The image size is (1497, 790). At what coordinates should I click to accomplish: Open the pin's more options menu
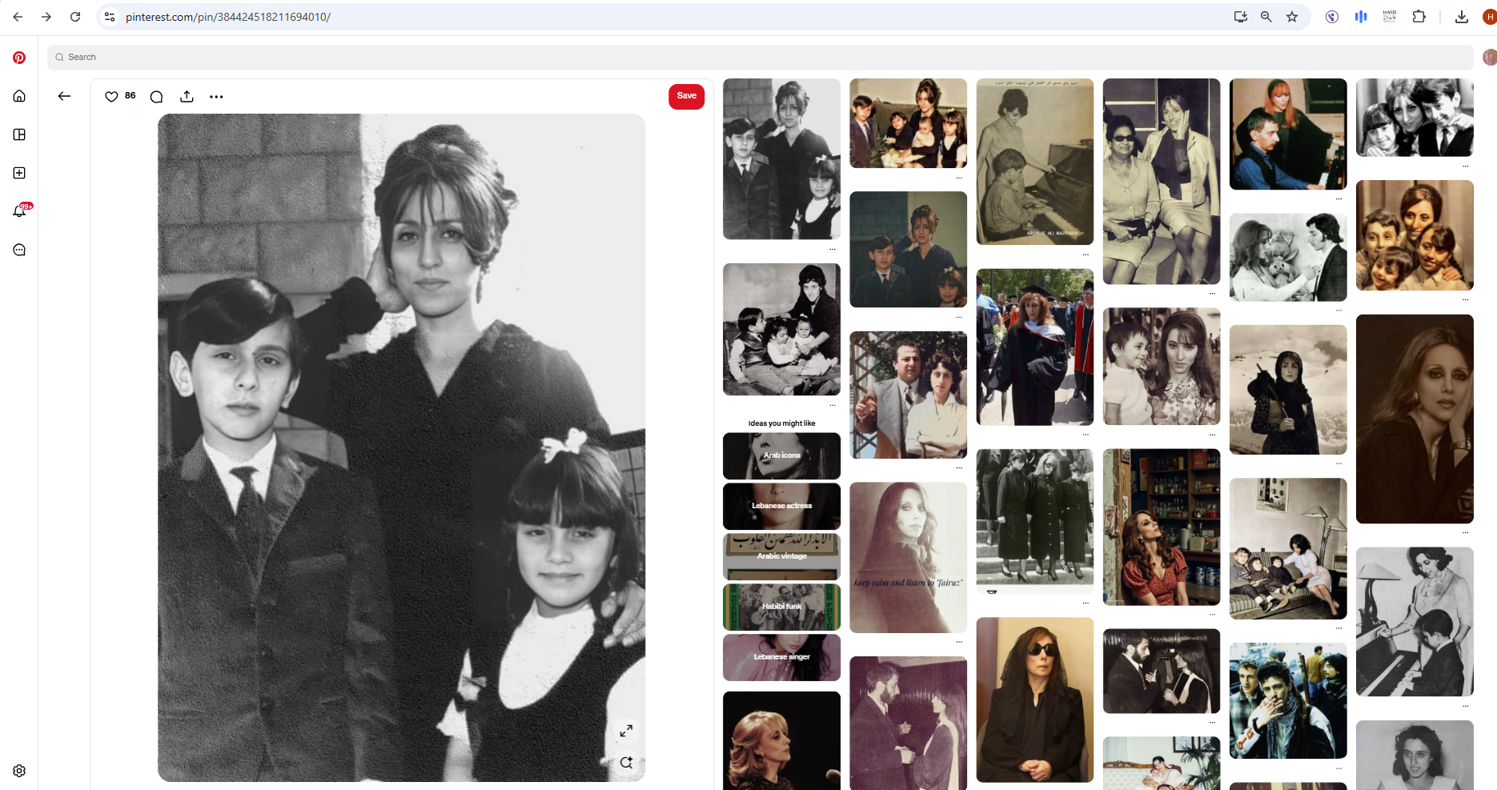point(216,96)
